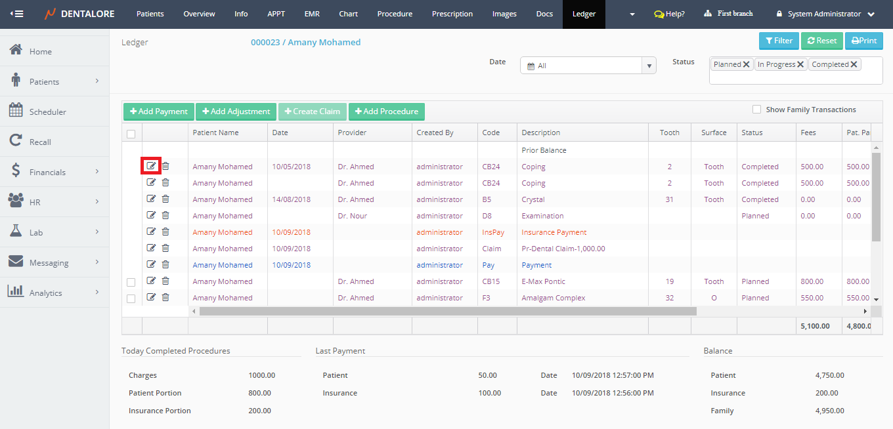893x429 pixels.
Task: Click edit icon for Coping 10/05/2018 row
Action: click(x=152, y=166)
